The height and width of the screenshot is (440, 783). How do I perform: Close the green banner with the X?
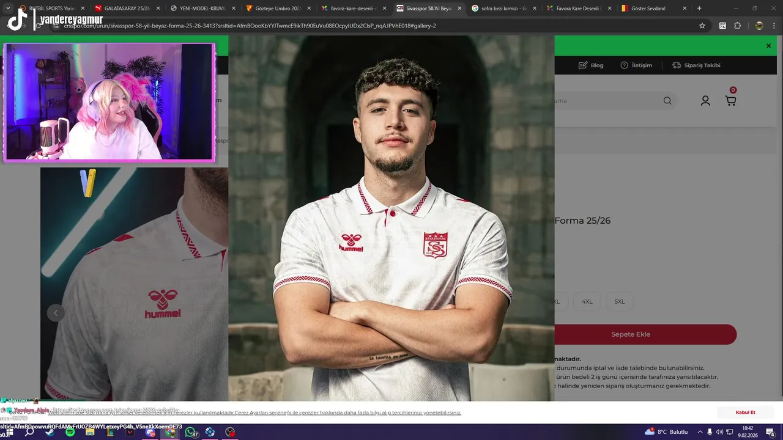click(768, 46)
